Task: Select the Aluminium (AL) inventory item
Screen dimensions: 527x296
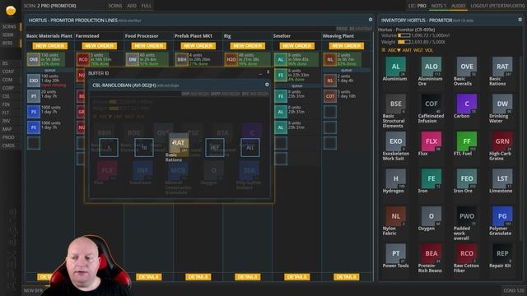Action: [395, 67]
